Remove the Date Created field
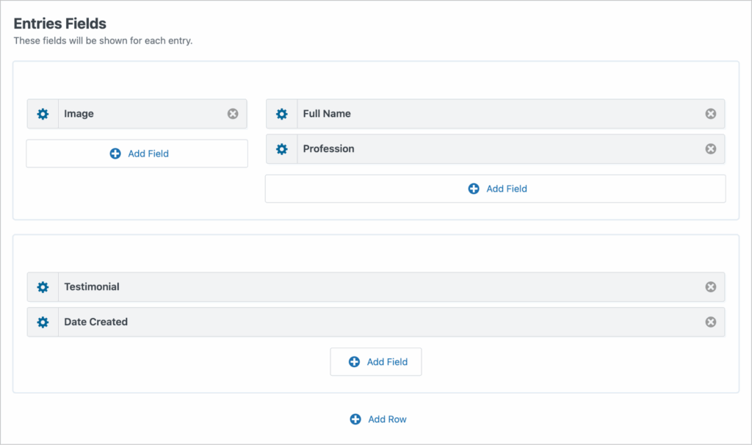The width and height of the screenshot is (752, 445). coord(710,322)
